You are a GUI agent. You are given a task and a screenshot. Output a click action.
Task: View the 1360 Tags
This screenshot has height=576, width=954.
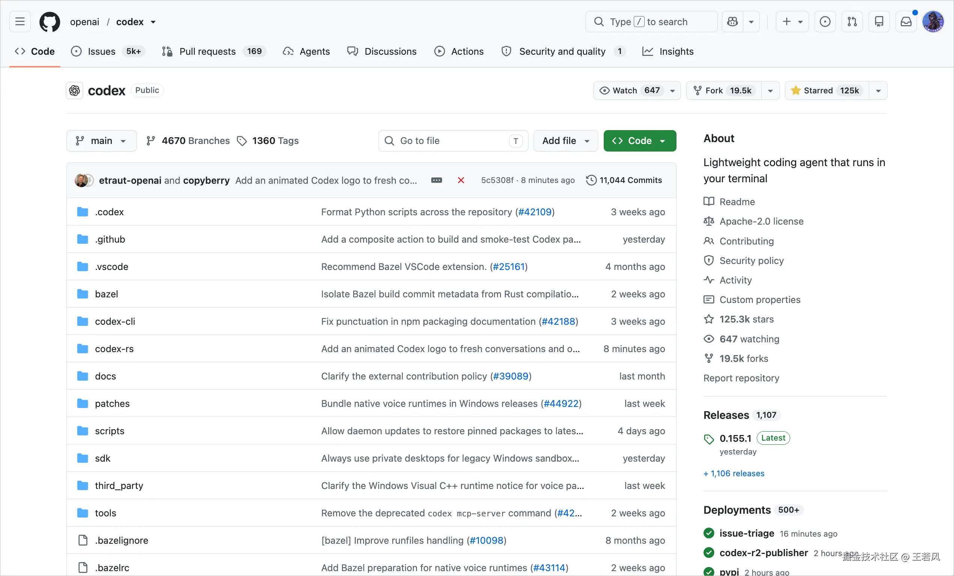[x=268, y=141]
